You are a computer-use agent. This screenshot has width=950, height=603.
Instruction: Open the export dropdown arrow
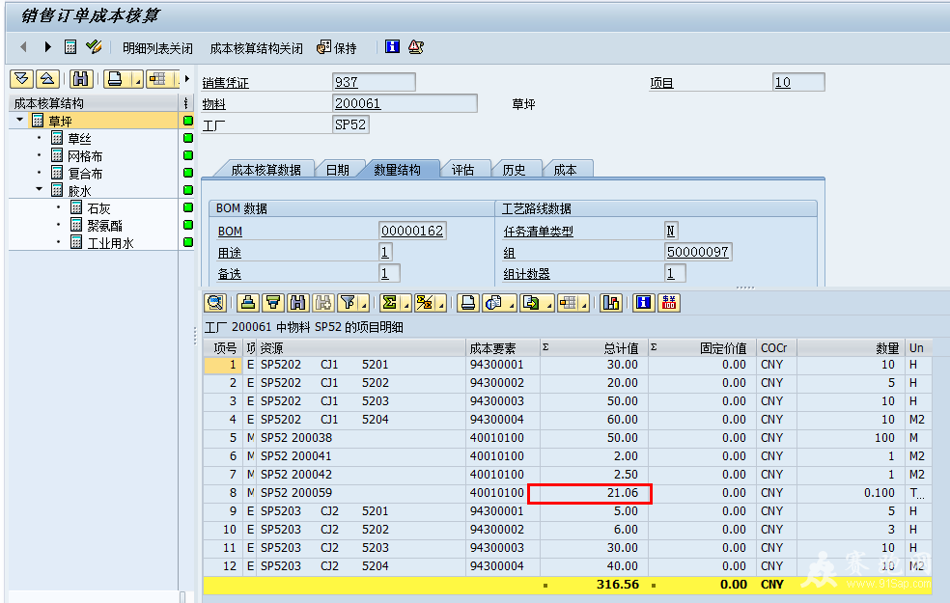[549, 303]
